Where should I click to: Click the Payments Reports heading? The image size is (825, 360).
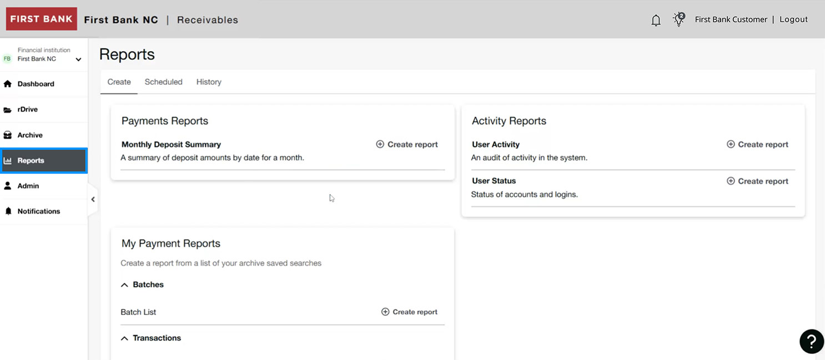pos(165,121)
